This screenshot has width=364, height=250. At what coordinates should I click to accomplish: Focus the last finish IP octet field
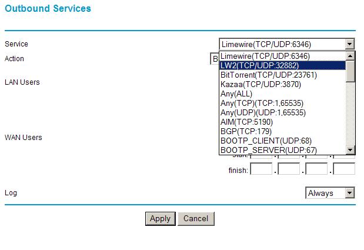coord(344,169)
